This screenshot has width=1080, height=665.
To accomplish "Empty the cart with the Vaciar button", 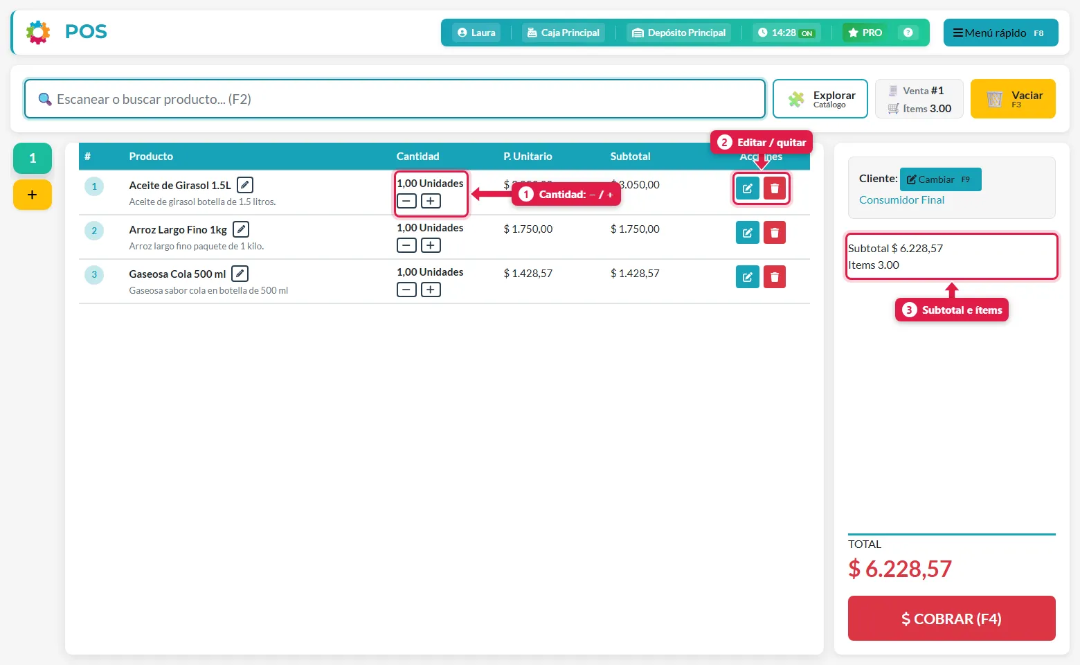I will coord(1013,99).
